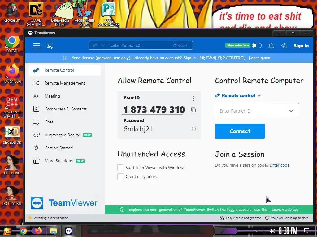Viewport: 317px width, 237px height.
Task: Select the Dev C++ desktop shortcut
Action: point(12,106)
